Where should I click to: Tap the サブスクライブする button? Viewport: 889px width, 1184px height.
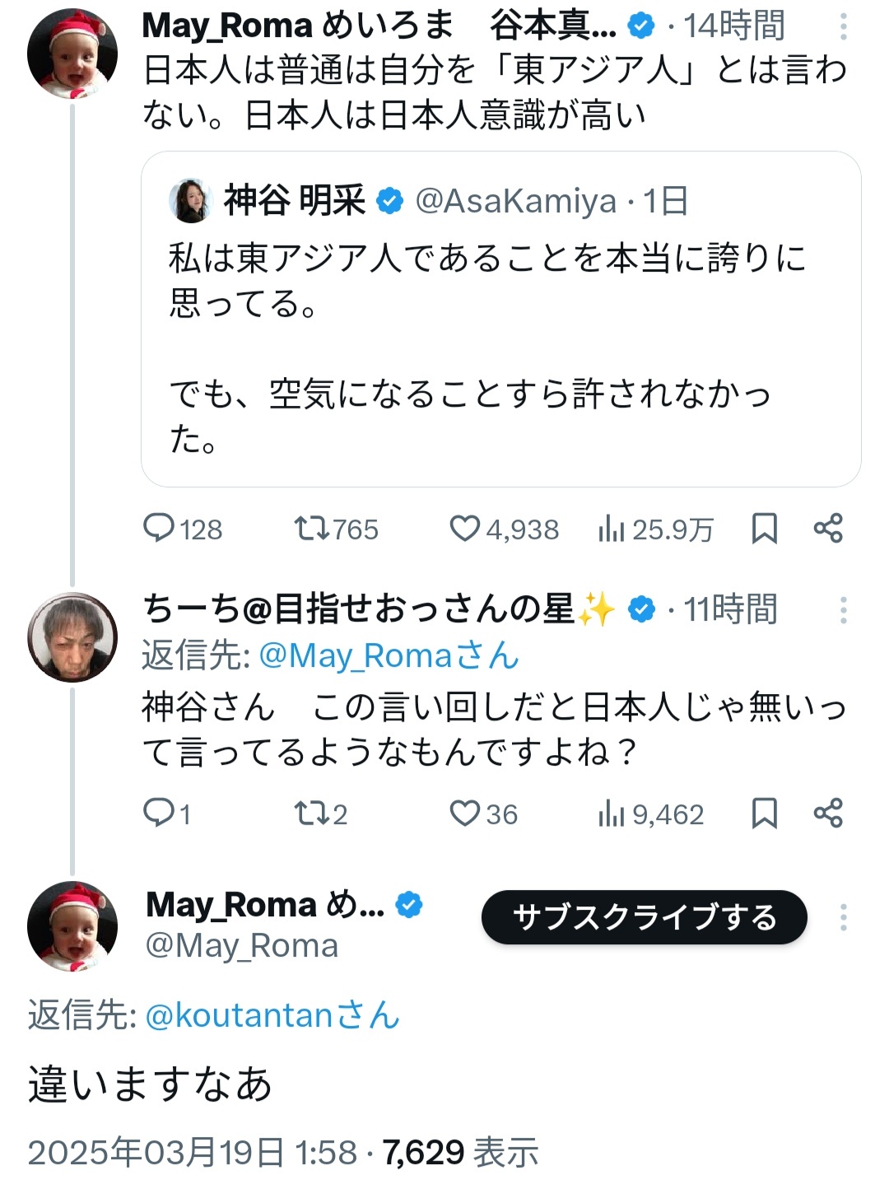644,917
